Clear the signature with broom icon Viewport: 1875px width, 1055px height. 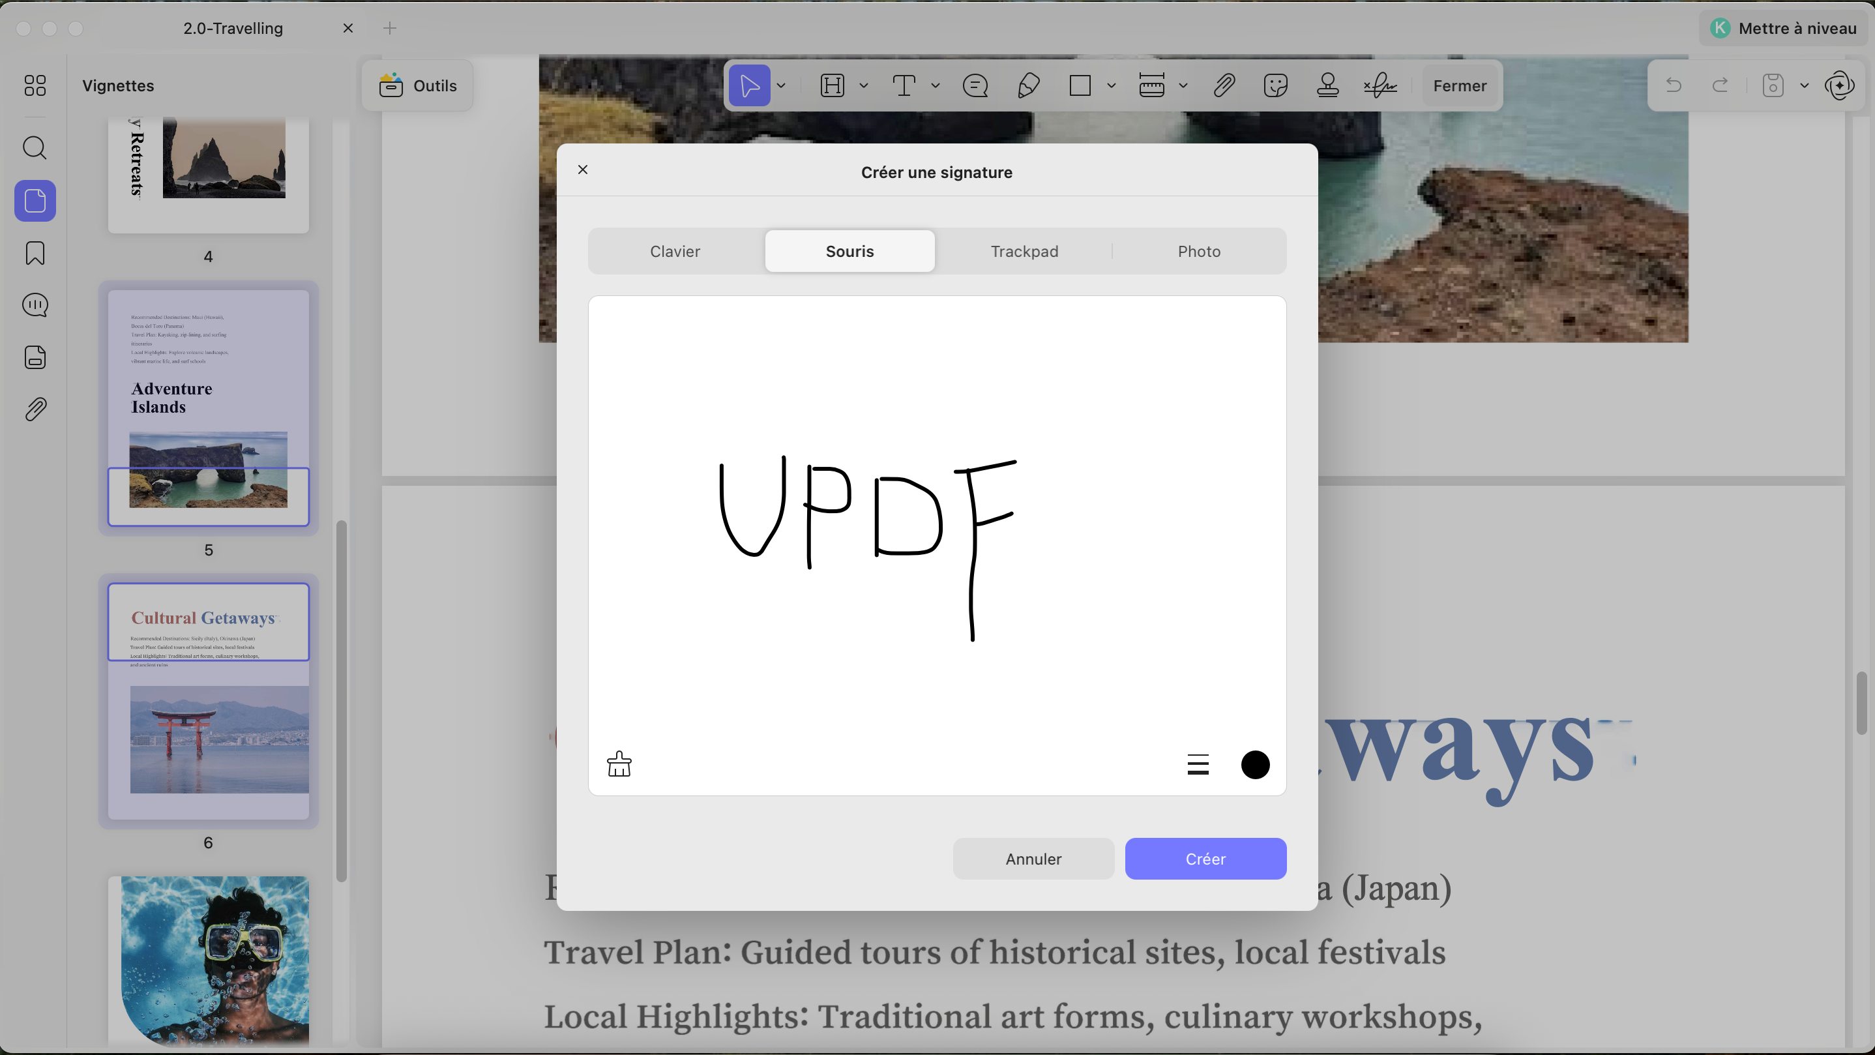pyautogui.click(x=619, y=764)
